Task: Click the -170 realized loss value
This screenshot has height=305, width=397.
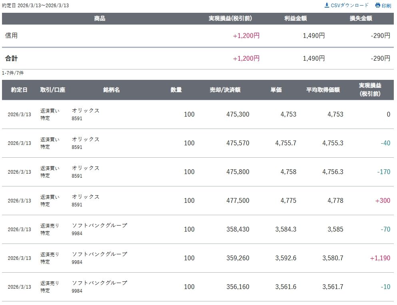Action: point(383,172)
